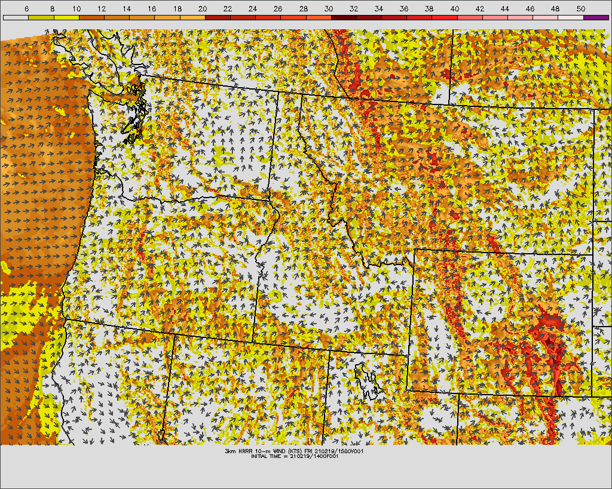Image resolution: width=612 pixels, height=489 pixels.
Task: Pick the legend swatch between 44 and 46
Action: click(521, 17)
